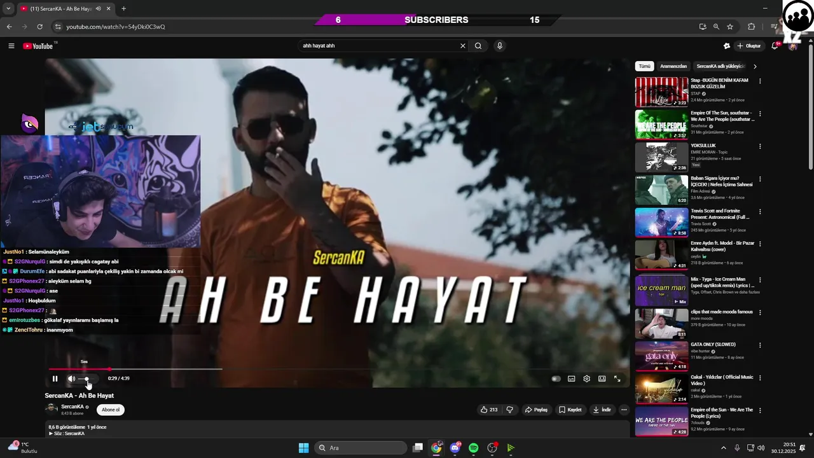814x458 pixels.
Task: Open options for Ice Cream Man mix
Action: coord(760,280)
